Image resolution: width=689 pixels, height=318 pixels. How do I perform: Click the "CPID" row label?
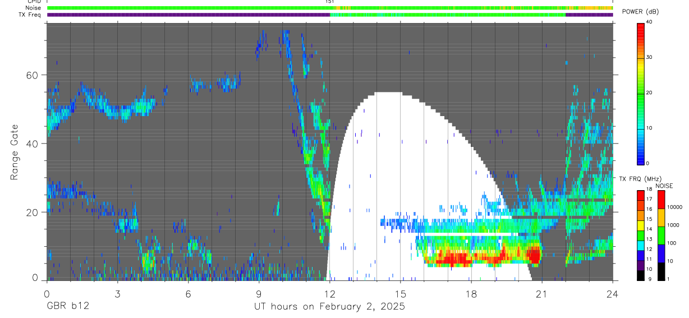(x=34, y=2)
